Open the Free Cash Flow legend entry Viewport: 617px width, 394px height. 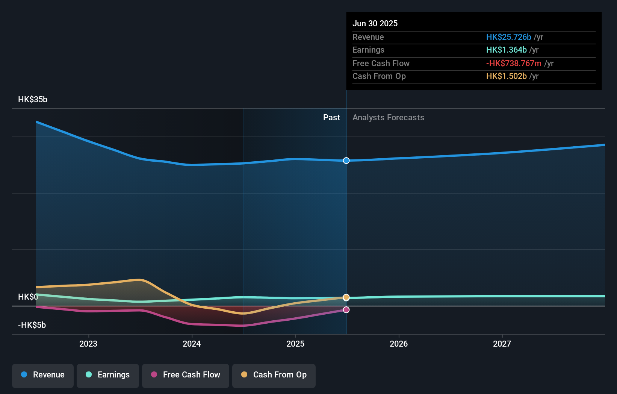point(186,375)
